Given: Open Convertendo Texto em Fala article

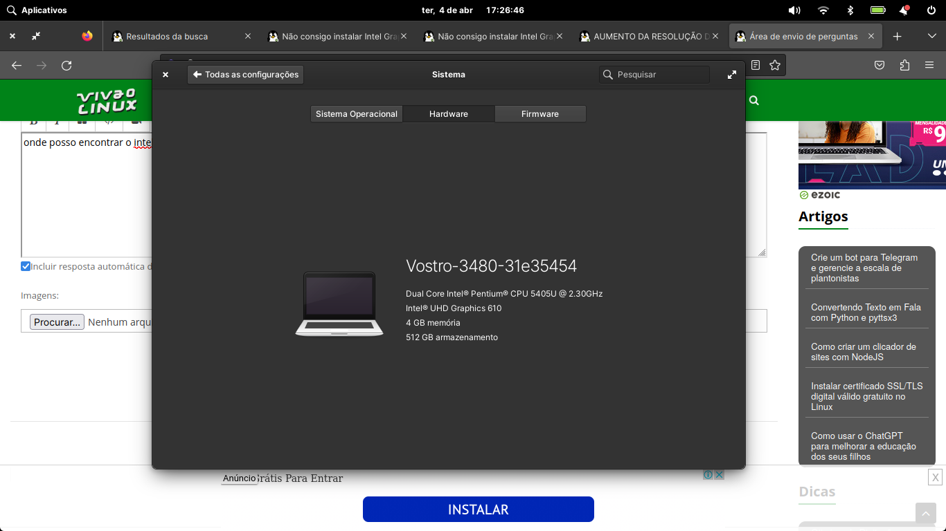Looking at the screenshot, I should click(x=866, y=313).
